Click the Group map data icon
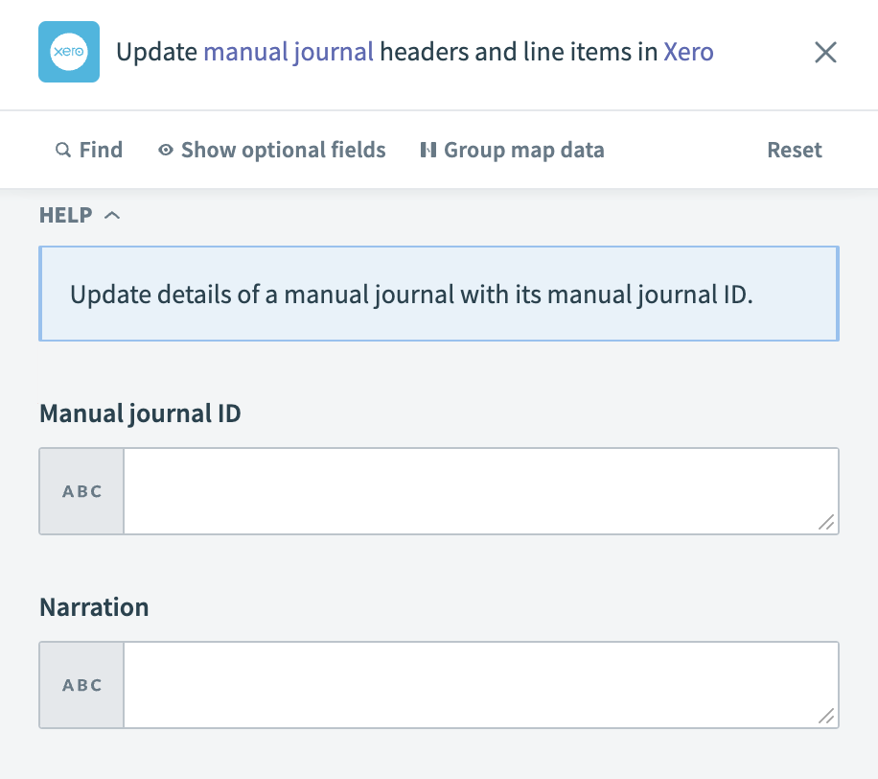The width and height of the screenshot is (878, 779). 427,150
